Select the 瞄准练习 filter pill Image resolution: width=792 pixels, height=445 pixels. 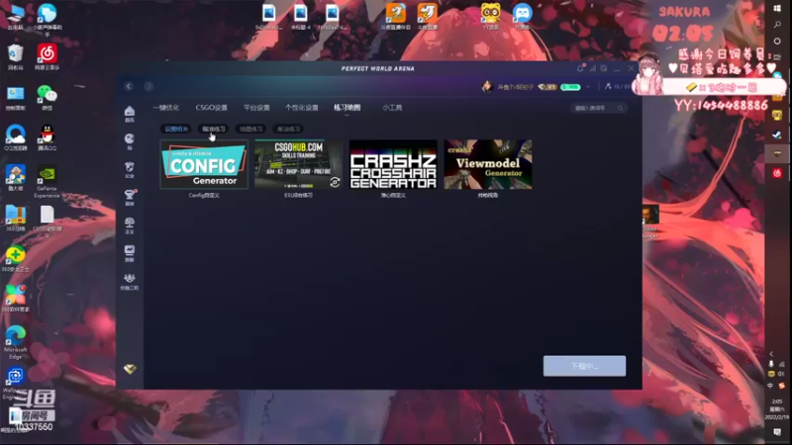pos(214,130)
